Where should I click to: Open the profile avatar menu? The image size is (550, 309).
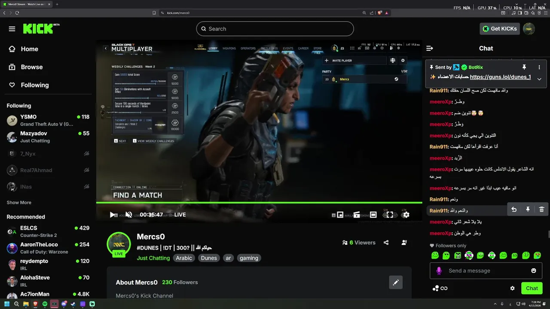click(x=529, y=29)
